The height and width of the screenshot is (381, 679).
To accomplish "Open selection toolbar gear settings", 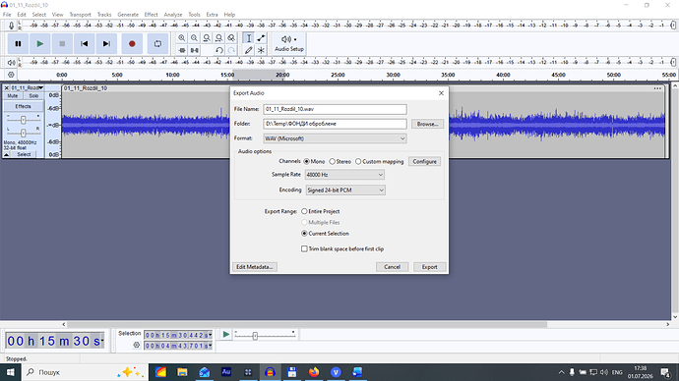I will 137,345.
